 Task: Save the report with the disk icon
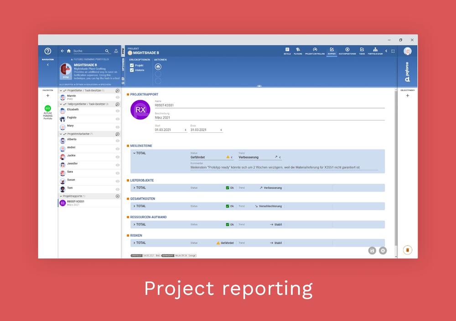372,250
